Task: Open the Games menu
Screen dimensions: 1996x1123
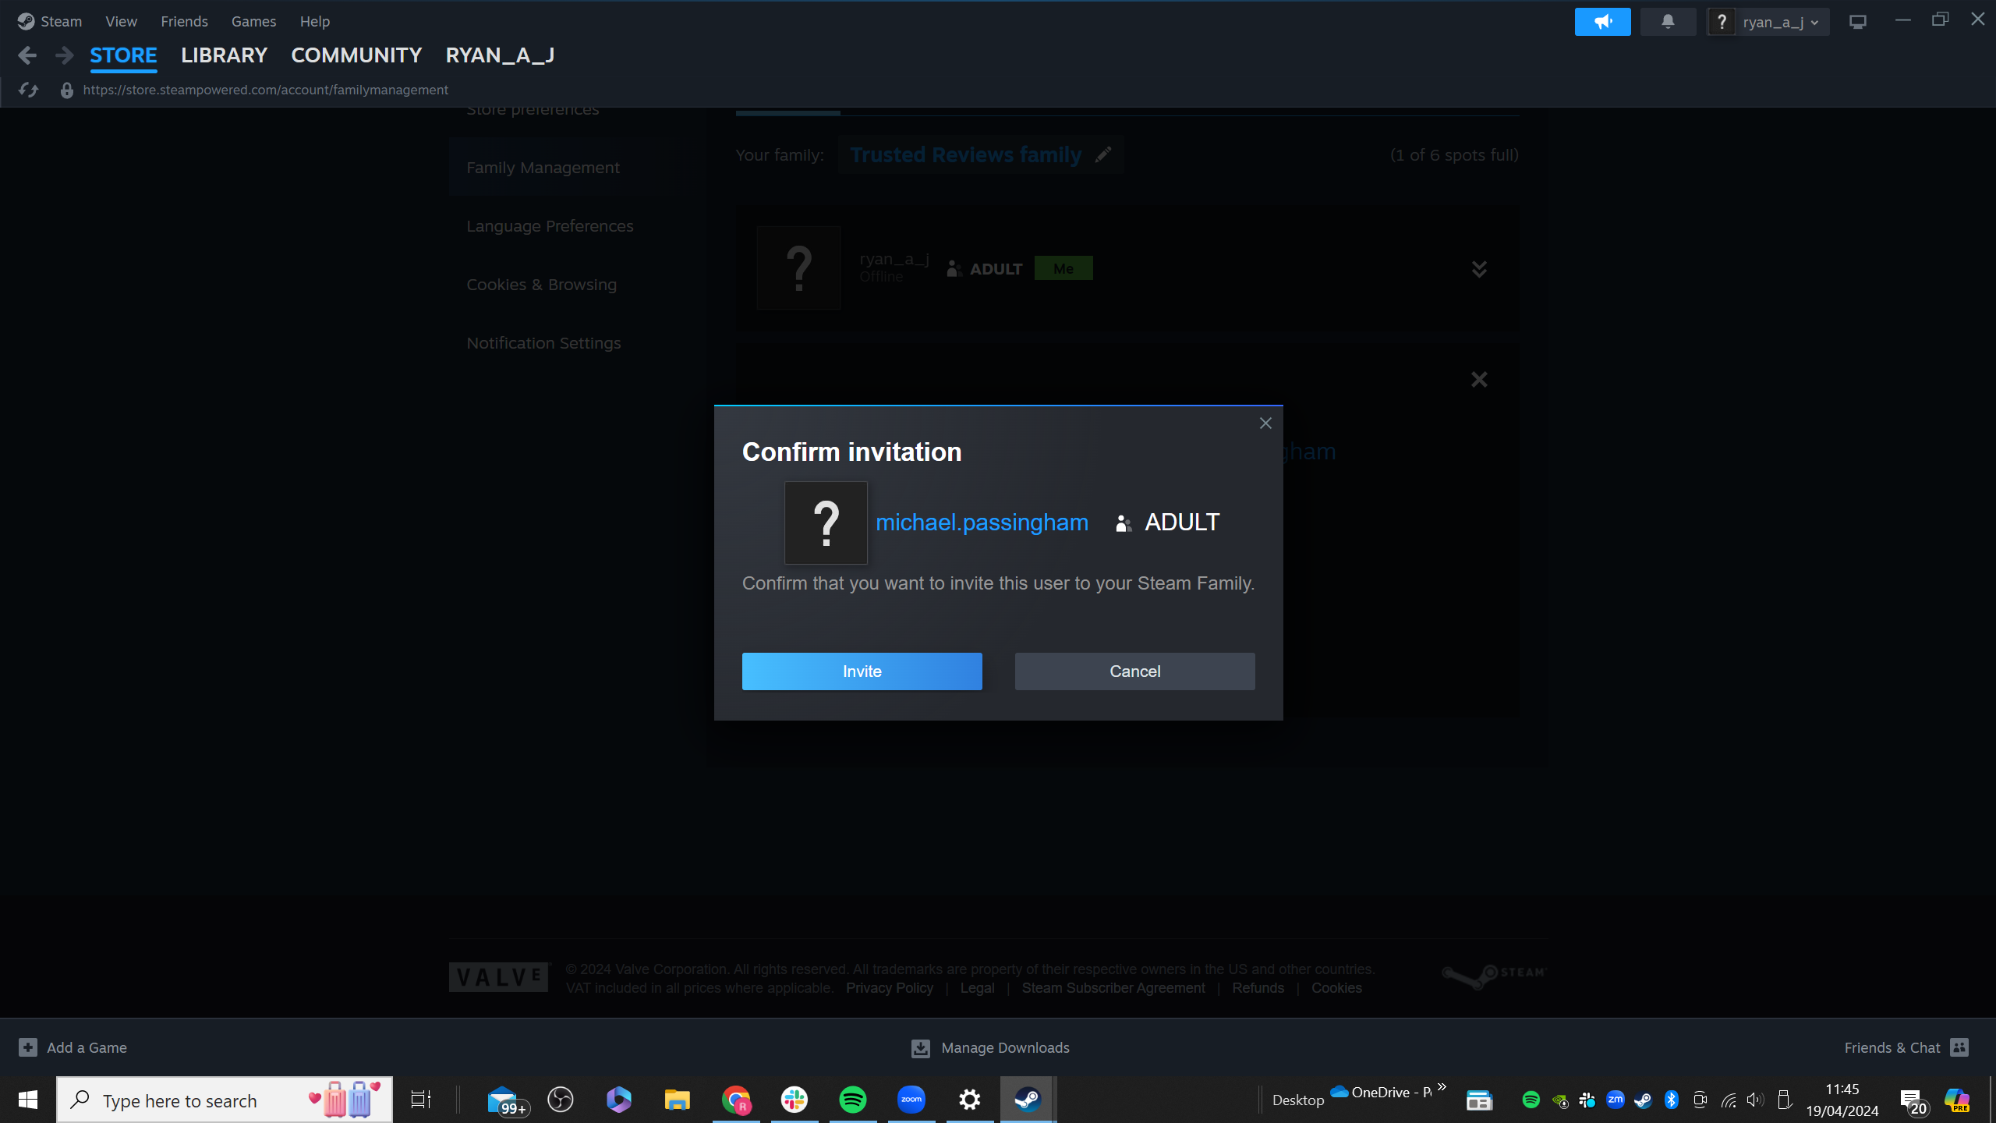Action: click(253, 21)
